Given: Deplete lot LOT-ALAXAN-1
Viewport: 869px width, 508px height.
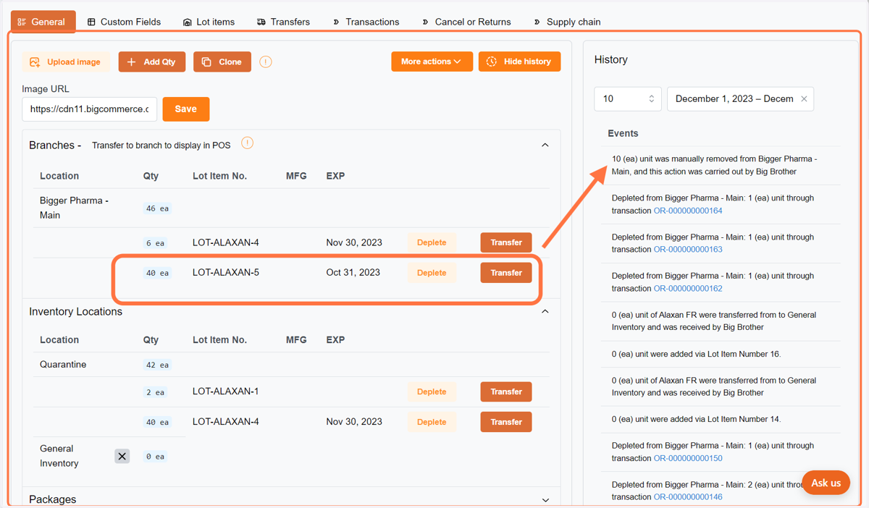Looking at the screenshot, I should [432, 391].
